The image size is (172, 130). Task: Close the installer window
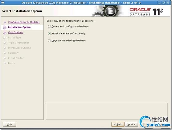tap(168, 2)
